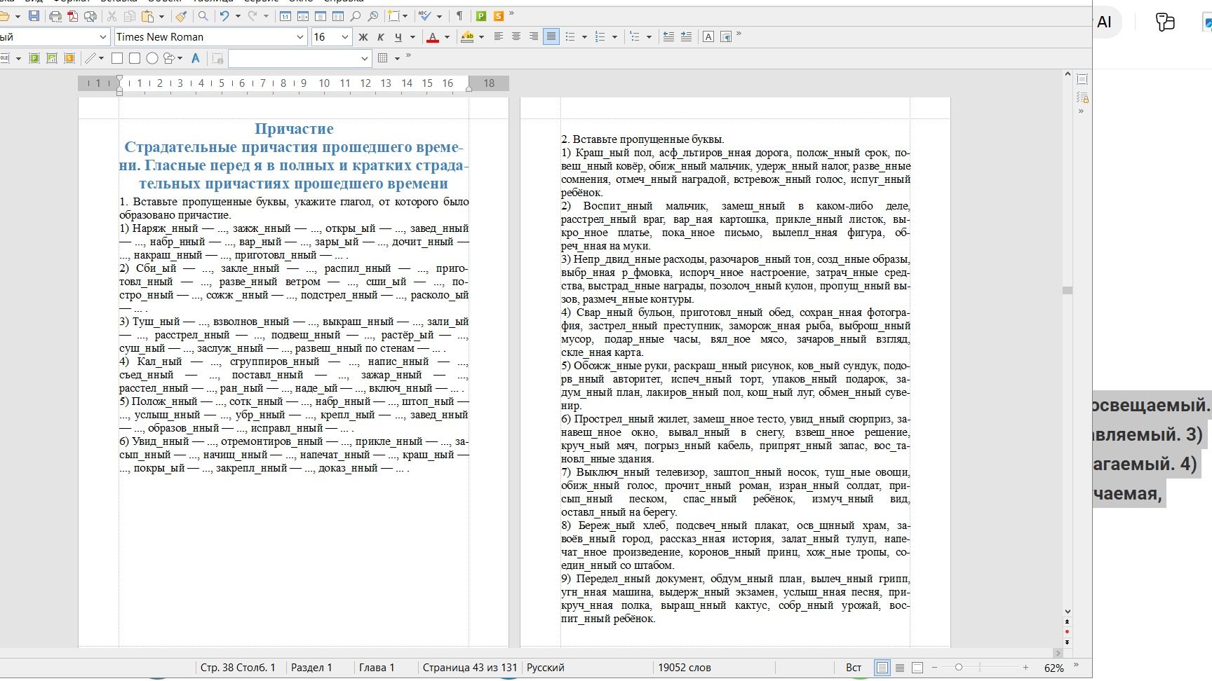Click the Save document icon
This screenshot has height=681, width=1212.
[x=34, y=15]
